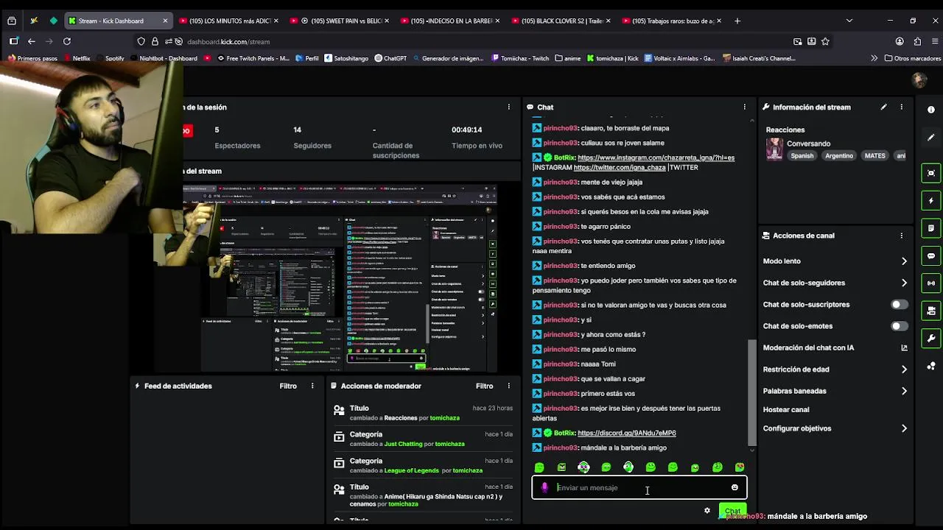Open the Información del stream three-dot menu
Screen dimensions: 943x530
[901, 107]
